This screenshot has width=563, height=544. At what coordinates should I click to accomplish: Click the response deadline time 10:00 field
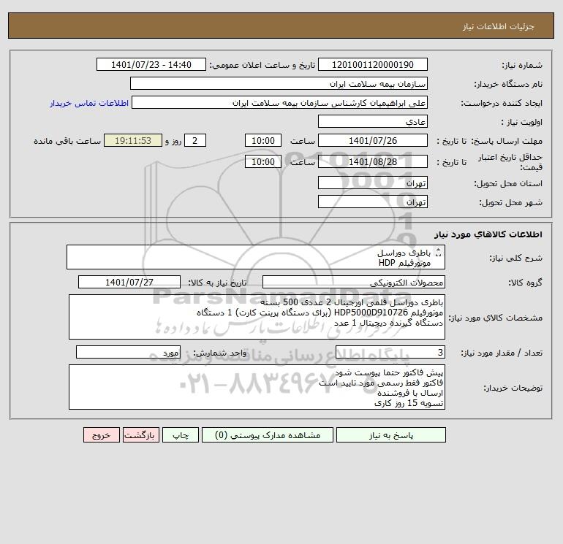click(x=262, y=141)
